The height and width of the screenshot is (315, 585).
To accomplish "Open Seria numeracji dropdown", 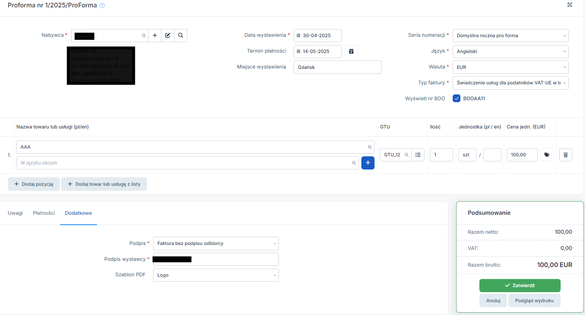I will pyautogui.click(x=511, y=36).
